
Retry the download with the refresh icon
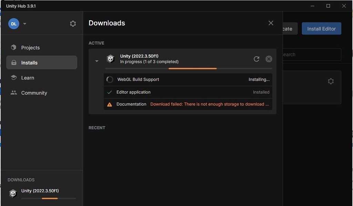coord(256,59)
